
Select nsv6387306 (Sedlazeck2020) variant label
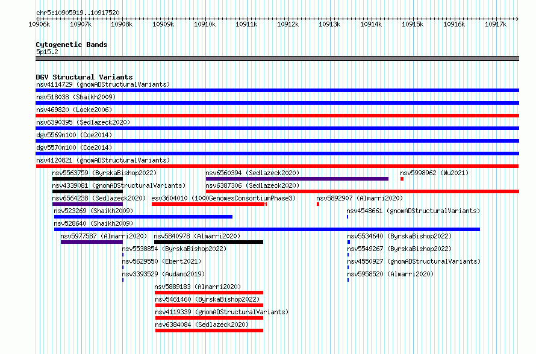[252, 185]
